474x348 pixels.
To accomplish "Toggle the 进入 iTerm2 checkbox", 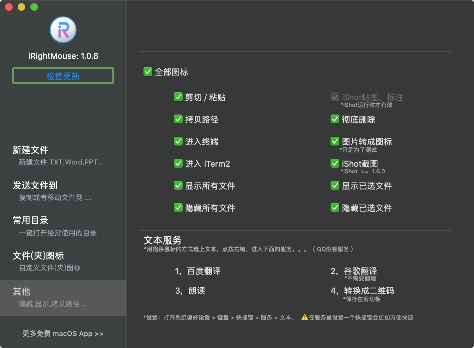I will pos(178,163).
